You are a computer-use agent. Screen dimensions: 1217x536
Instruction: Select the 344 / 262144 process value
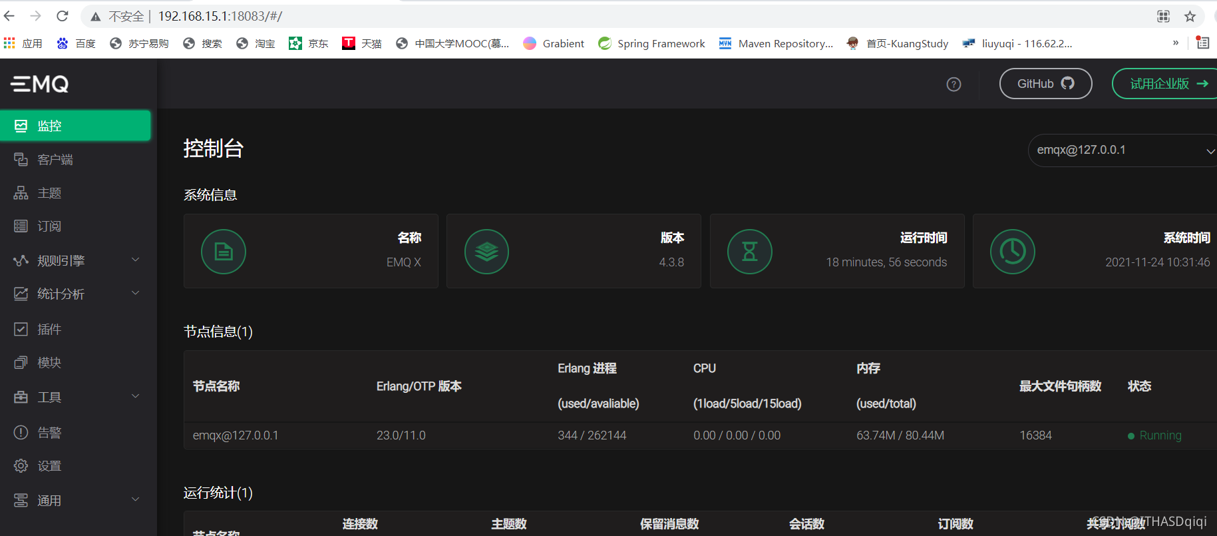pos(592,435)
